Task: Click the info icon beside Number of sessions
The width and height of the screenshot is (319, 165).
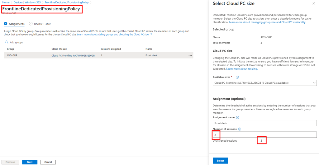Action: pyautogui.click(x=240, y=129)
